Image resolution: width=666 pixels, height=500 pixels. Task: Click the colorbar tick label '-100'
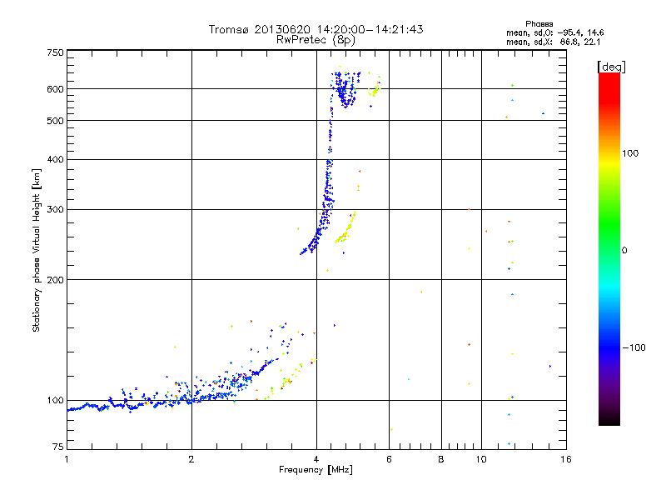click(x=634, y=347)
